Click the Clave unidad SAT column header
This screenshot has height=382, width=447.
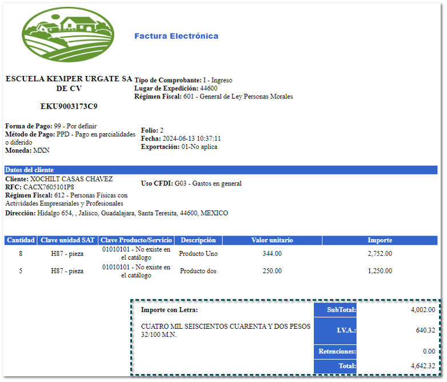68,240
